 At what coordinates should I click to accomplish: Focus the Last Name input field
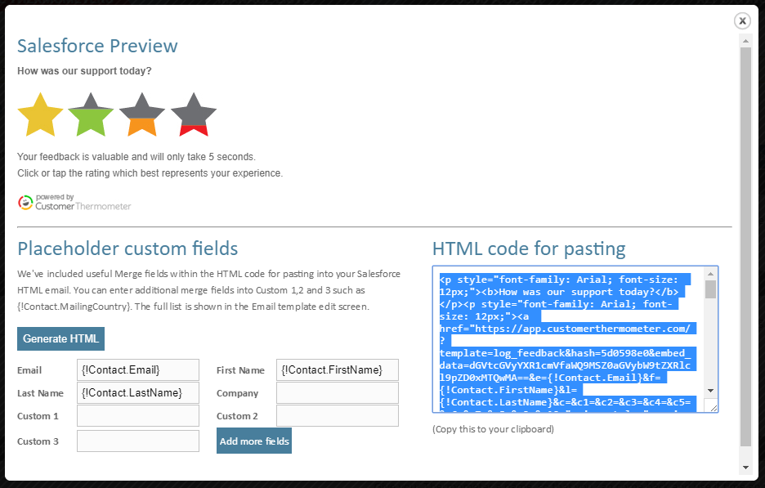[138, 393]
